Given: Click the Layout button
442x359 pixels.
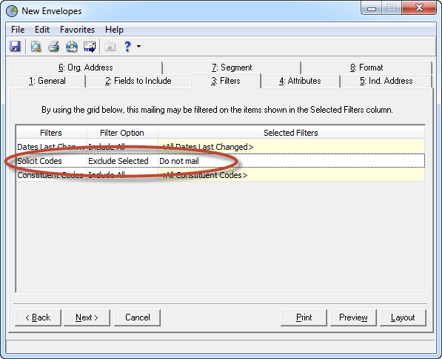Looking at the screenshot, I should click(x=403, y=317).
